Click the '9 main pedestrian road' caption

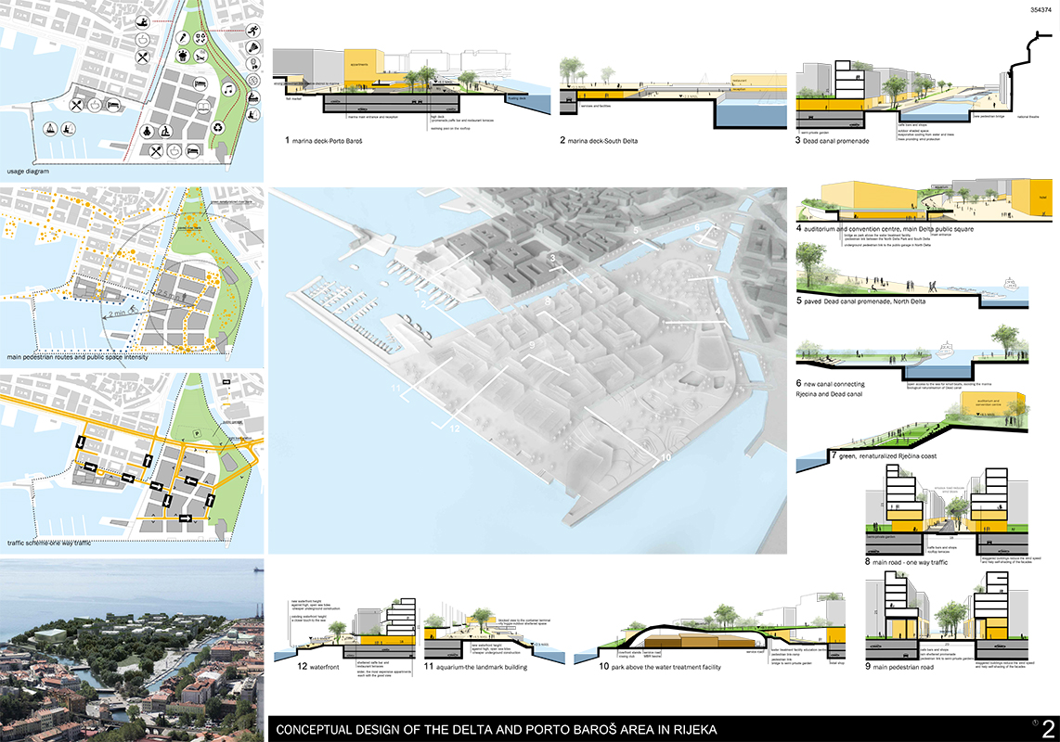899,667
